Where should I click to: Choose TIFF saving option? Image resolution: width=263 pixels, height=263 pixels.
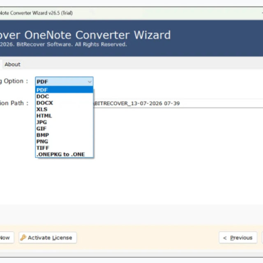(x=65, y=148)
